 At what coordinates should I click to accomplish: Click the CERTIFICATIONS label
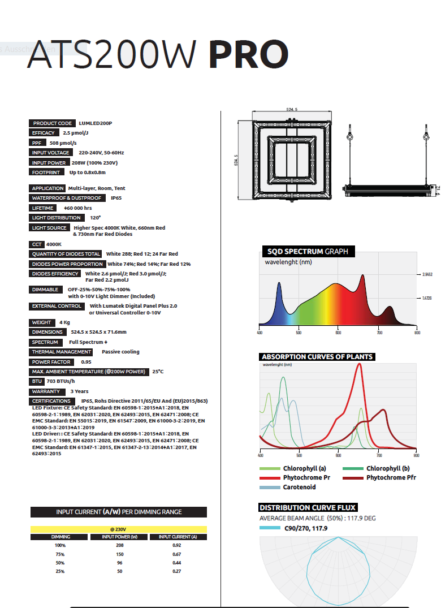tap(51, 401)
